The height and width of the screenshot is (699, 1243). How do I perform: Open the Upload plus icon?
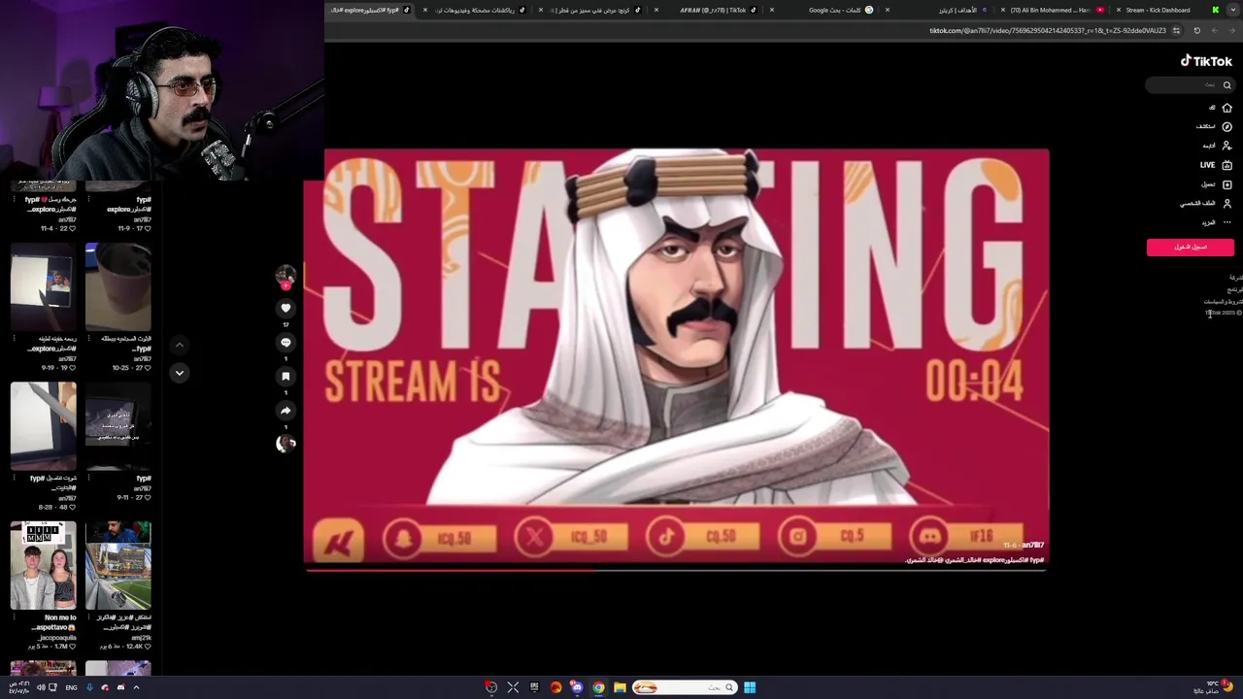1226,184
